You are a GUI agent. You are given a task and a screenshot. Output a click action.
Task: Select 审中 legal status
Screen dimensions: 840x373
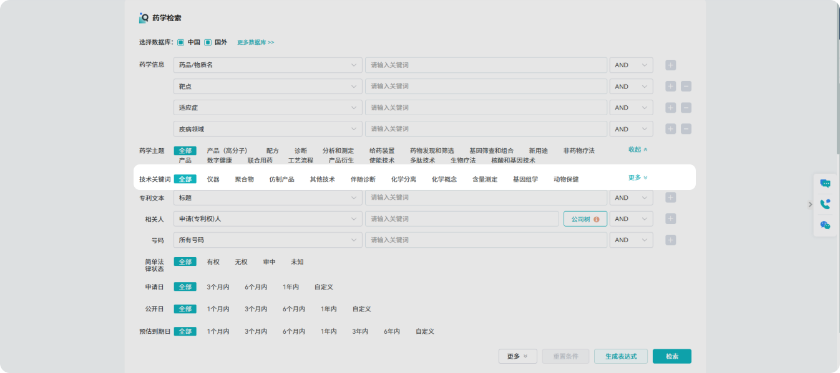[269, 262]
